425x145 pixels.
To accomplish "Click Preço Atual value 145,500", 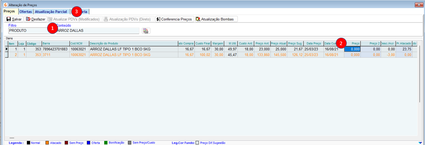I will (279, 55).
